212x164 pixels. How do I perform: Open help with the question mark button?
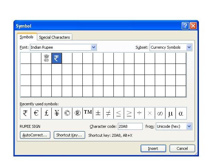[185, 26]
